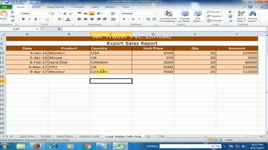Open Firefox from the taskbar
Viewport: 268px width, 150px height.
(37, 146)
